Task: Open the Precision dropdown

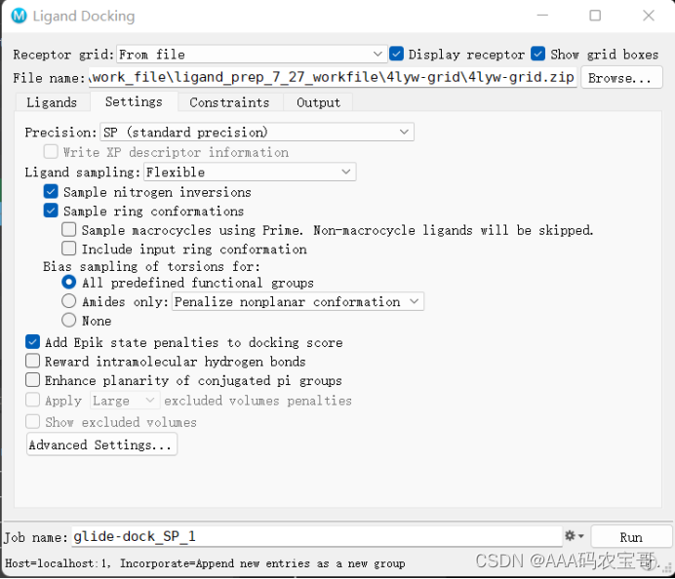Action: click(257, 132)
